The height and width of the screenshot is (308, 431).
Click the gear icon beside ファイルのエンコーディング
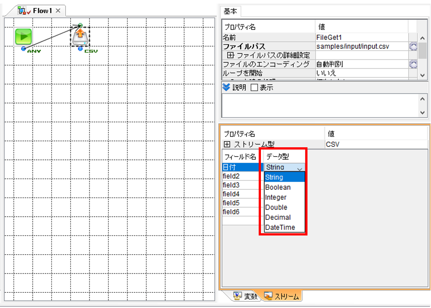pyautogui.click(x=413, y=64)
